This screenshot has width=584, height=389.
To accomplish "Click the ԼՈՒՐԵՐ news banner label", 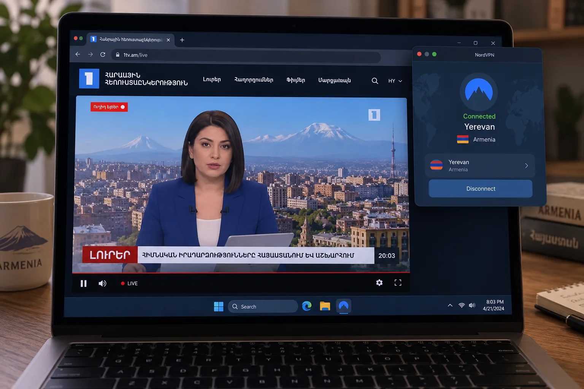I will tap(110, 255).
